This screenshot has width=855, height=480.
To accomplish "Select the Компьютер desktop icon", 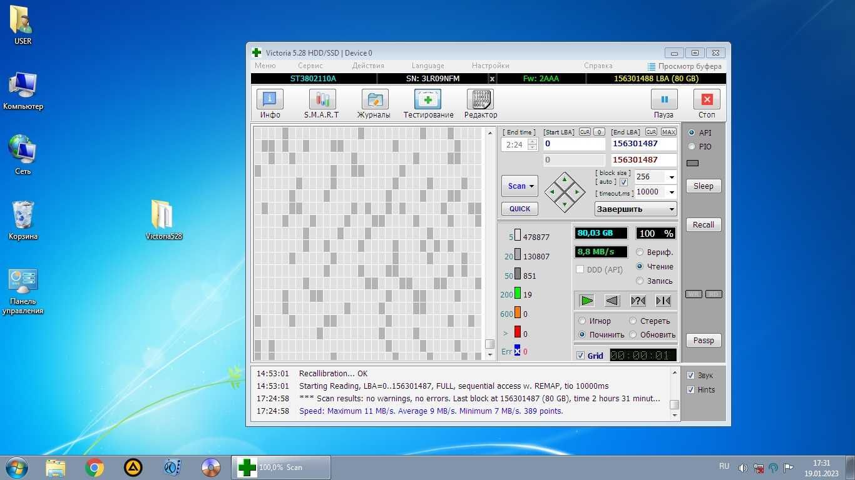I will 23,91.
